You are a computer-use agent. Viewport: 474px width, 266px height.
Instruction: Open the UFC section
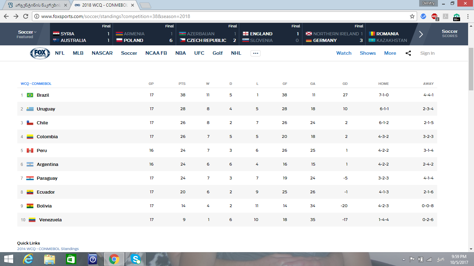(x=199, y=53)
